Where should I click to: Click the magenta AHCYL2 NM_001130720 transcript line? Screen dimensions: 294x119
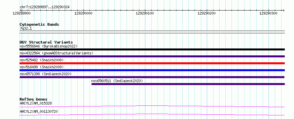point(152,114)
